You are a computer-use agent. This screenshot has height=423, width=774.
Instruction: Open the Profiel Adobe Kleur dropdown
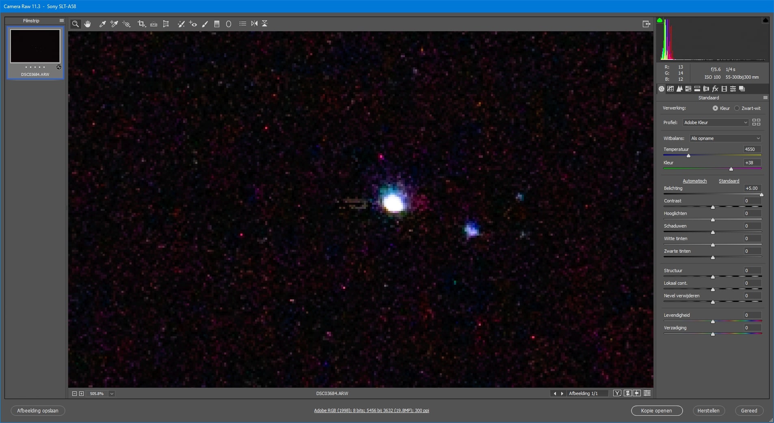(x=716, y=122)
